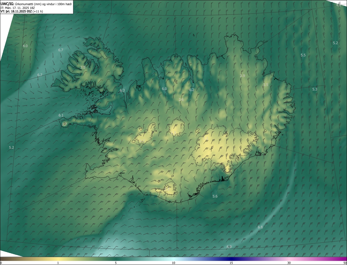
Task: Click the 5.5 value on the map
Action: (303, 55)
